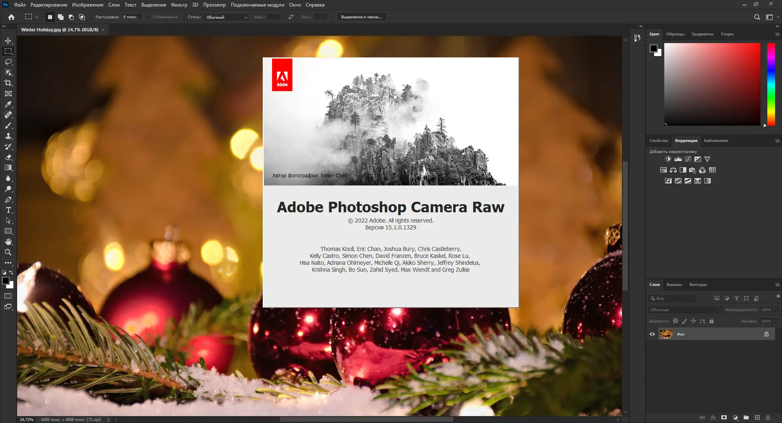The image size is (782, 423).
Task: Delete layer with the trash icon
Action: tap(768, 418)
